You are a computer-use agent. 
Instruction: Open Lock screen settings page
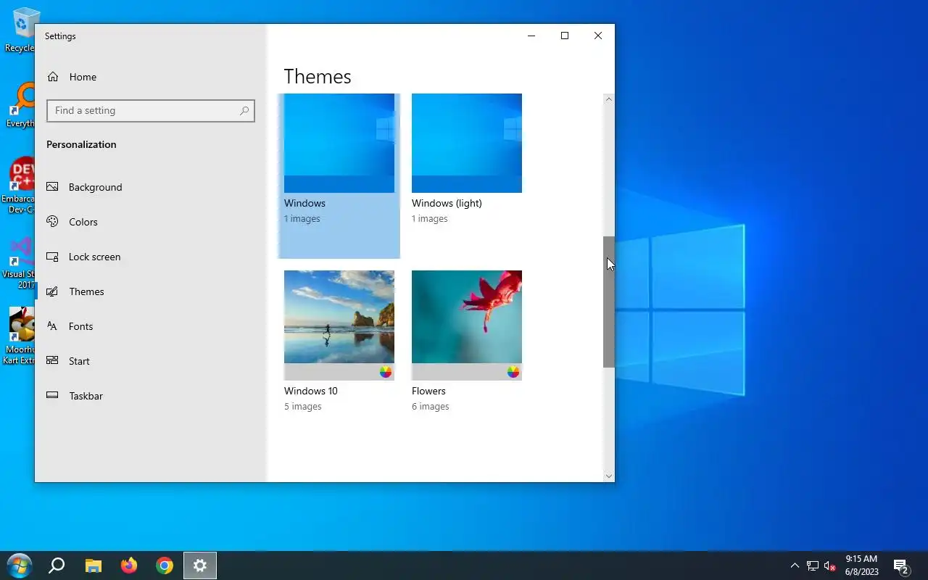tap(150, 257)
